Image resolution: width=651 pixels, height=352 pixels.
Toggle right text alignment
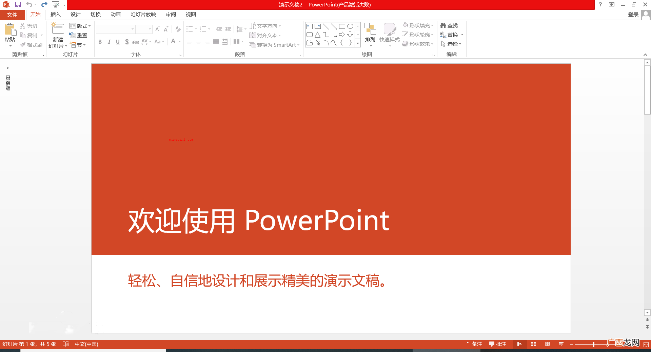(x=207, y=42)
